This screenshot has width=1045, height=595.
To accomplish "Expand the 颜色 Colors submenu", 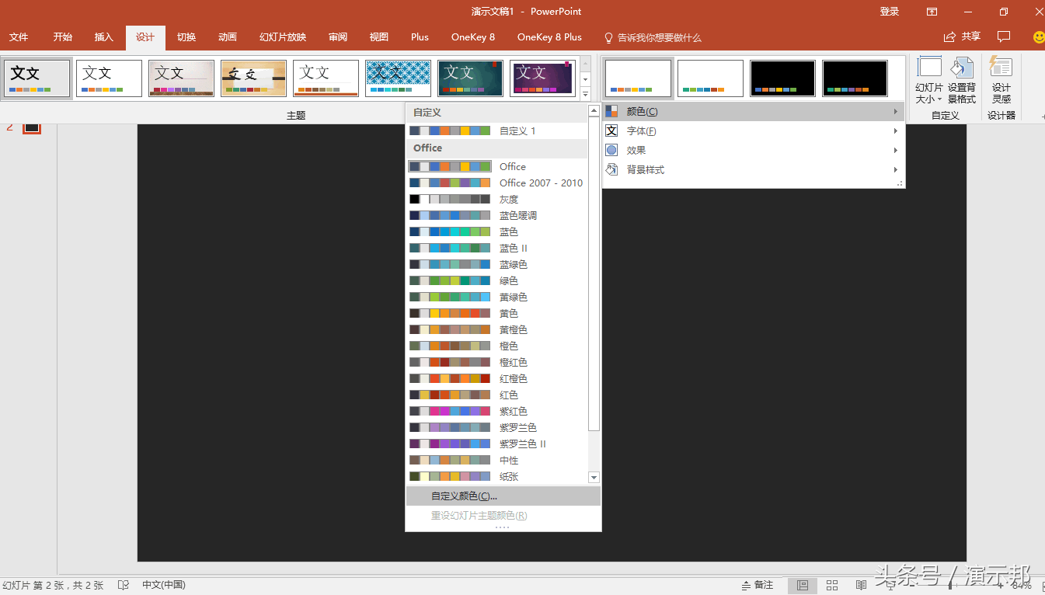I will pos(753,112).
